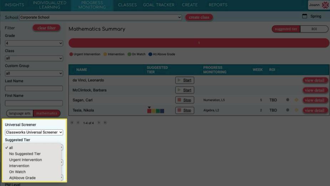Focus the Last Name input field

click(x=34, y=88)
